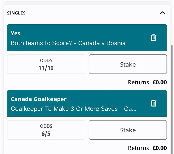Click ODDS label above 6/5
174x154 pixels.
(x=46, y=126)
